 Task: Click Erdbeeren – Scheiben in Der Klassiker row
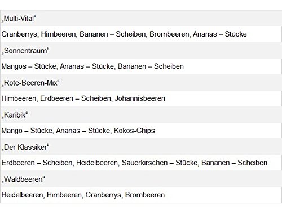tap(37, 163)
